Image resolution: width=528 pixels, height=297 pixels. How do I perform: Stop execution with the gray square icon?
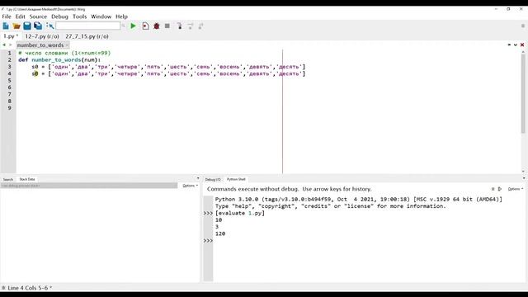pos(167,26)
